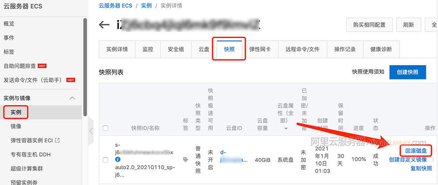This screenshot has width=438, height=185.
Task: Open the disk ID link starting with d-
Action: click(233, 156)
